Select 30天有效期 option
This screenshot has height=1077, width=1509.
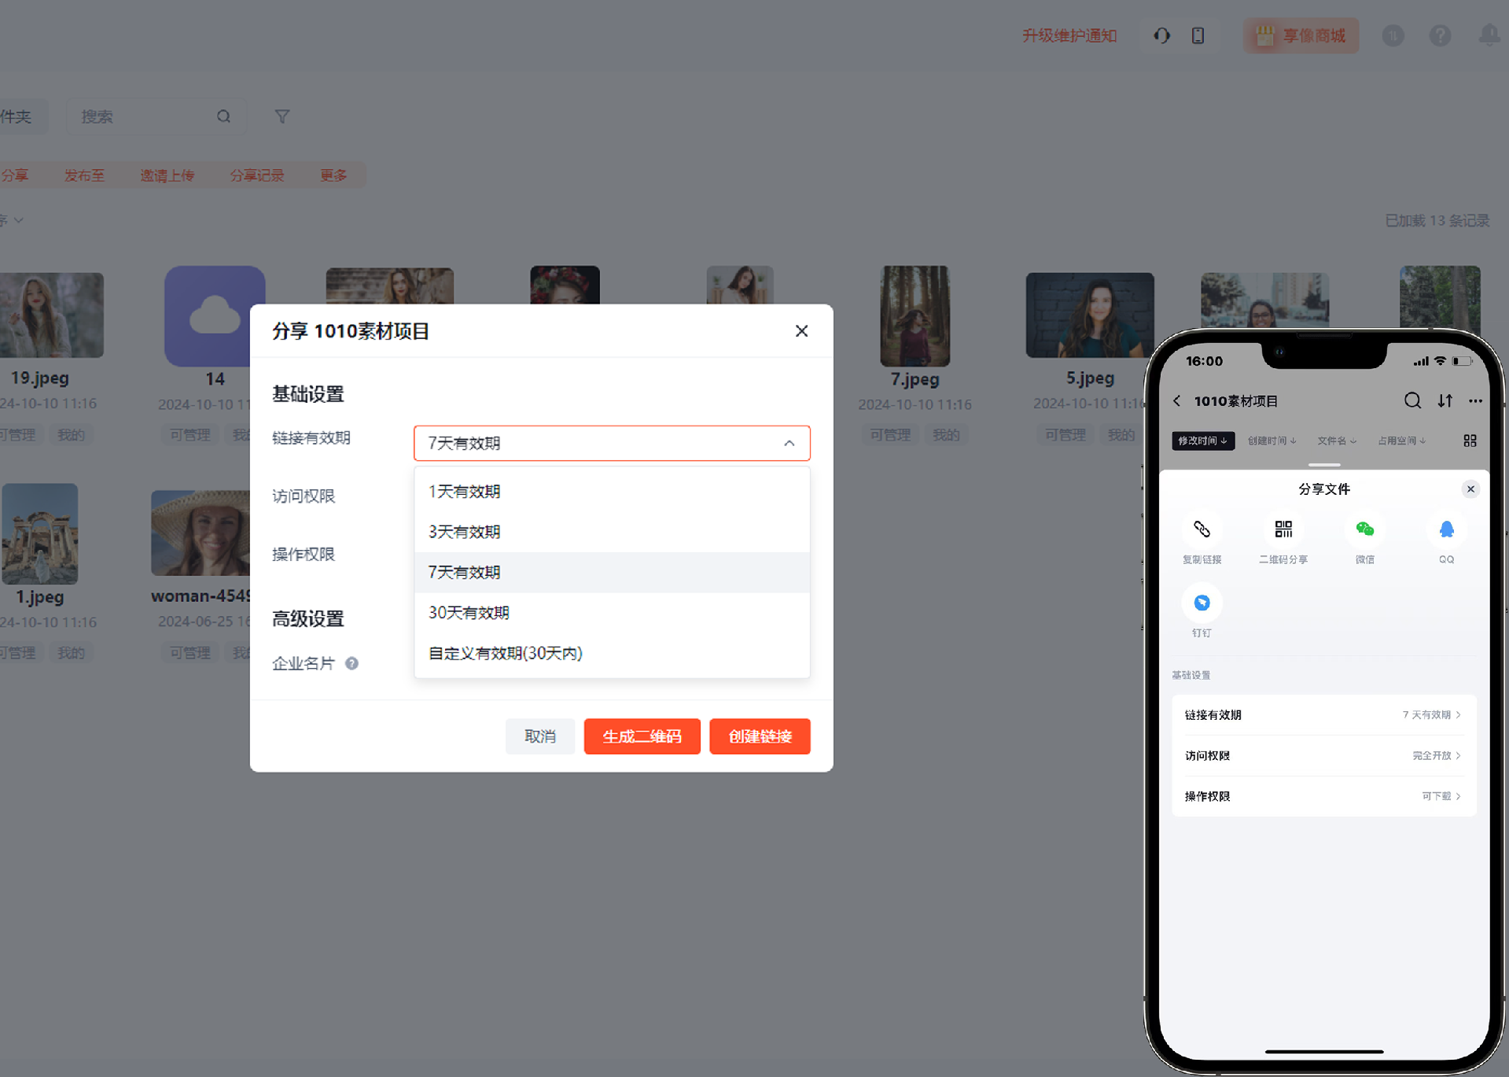(612, 613)
